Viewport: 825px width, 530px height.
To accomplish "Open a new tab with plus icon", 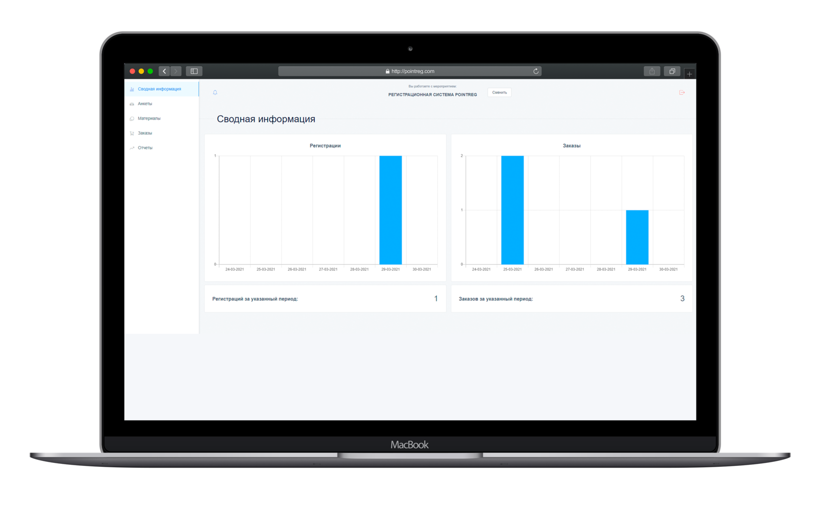I will [689, 74].
